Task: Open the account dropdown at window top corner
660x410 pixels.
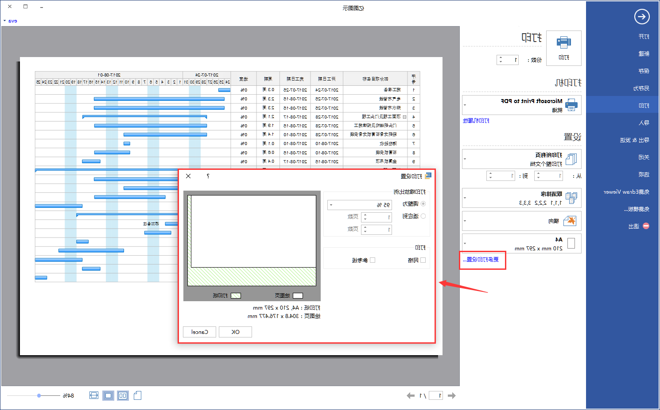Action: (10, 21)
